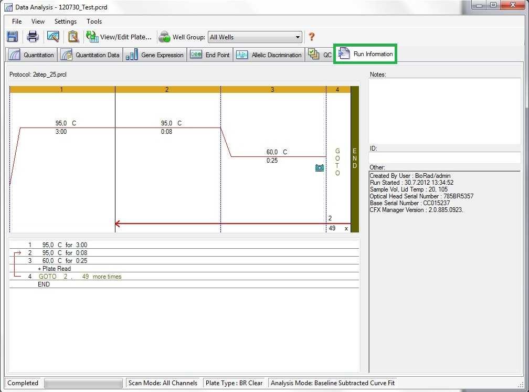The width and height of the screenshot is (529, 392).
Task: Click the orange help question mark
Action: point(311,36)
